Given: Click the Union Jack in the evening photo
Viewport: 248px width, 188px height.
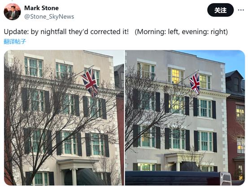Looking at the screenshot, I should click(195, 83).
